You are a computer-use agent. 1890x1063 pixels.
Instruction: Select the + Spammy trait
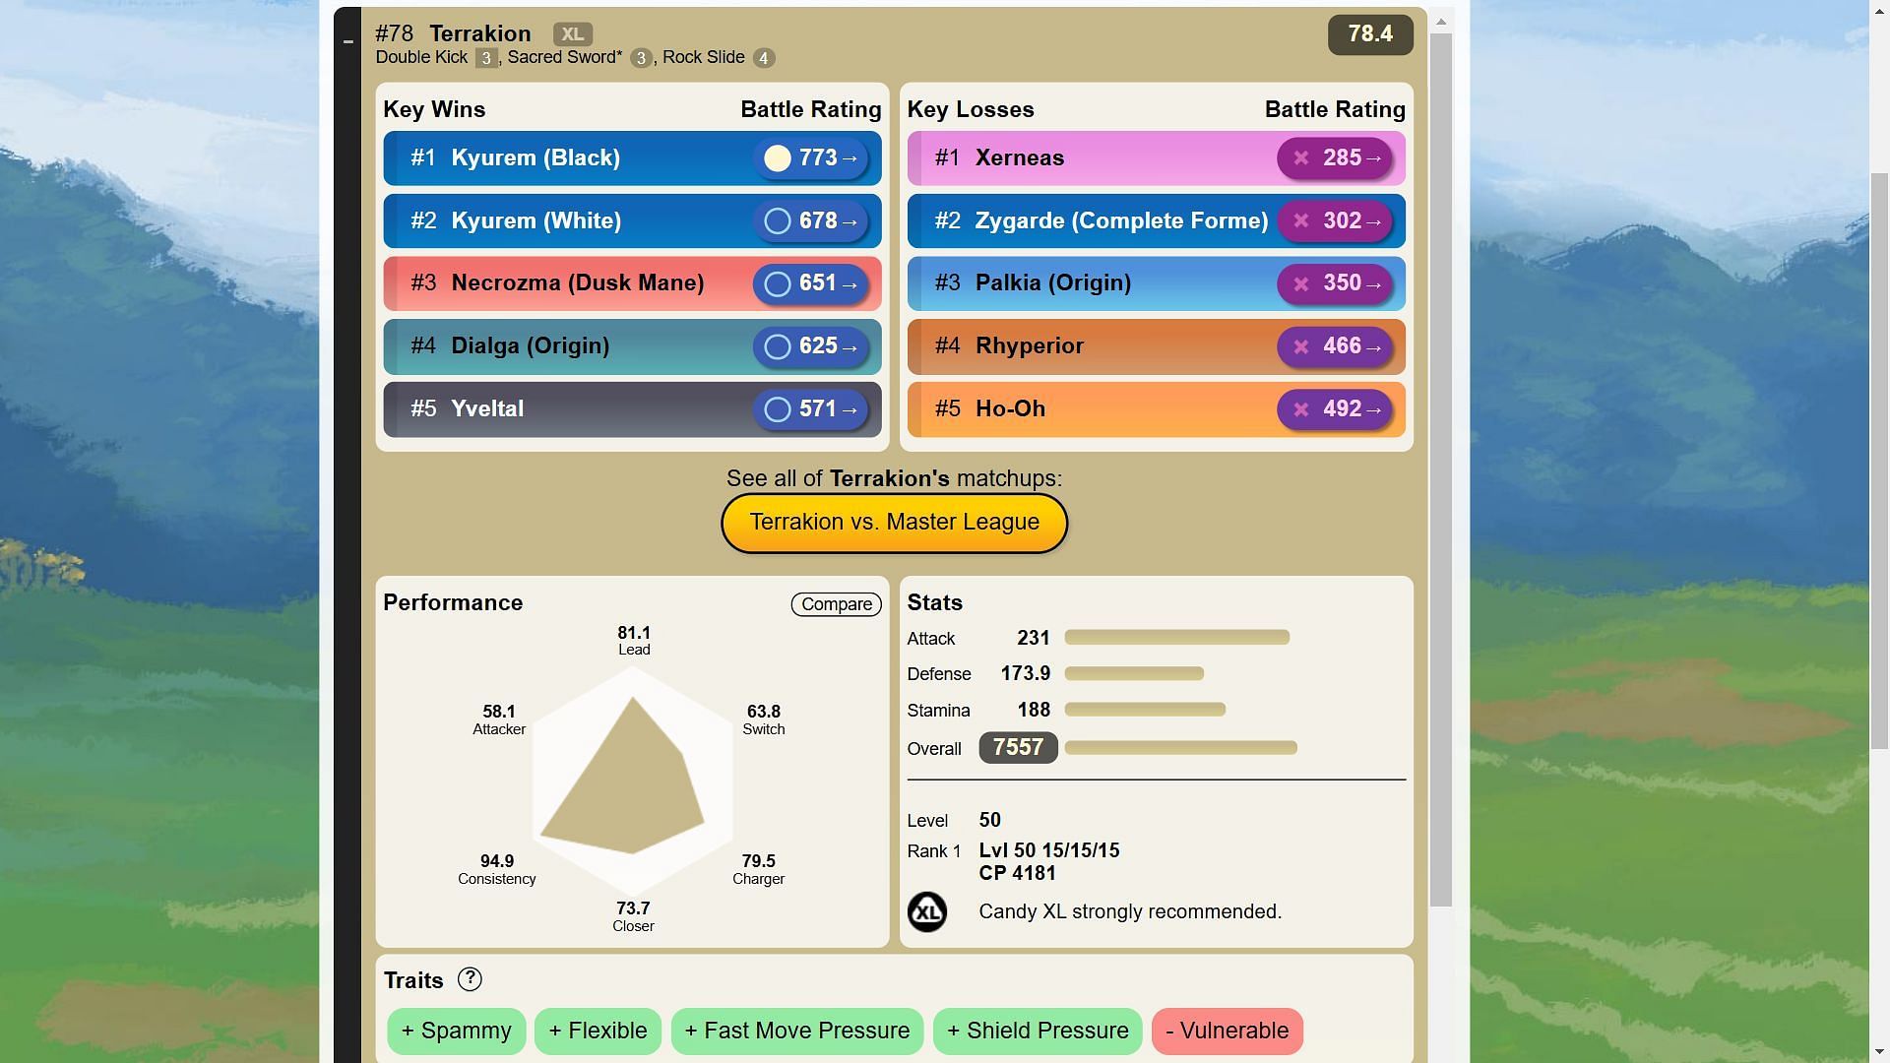click(456, 1031)
